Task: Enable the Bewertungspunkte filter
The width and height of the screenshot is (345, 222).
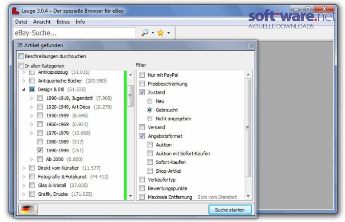Action: coord(142,188)
